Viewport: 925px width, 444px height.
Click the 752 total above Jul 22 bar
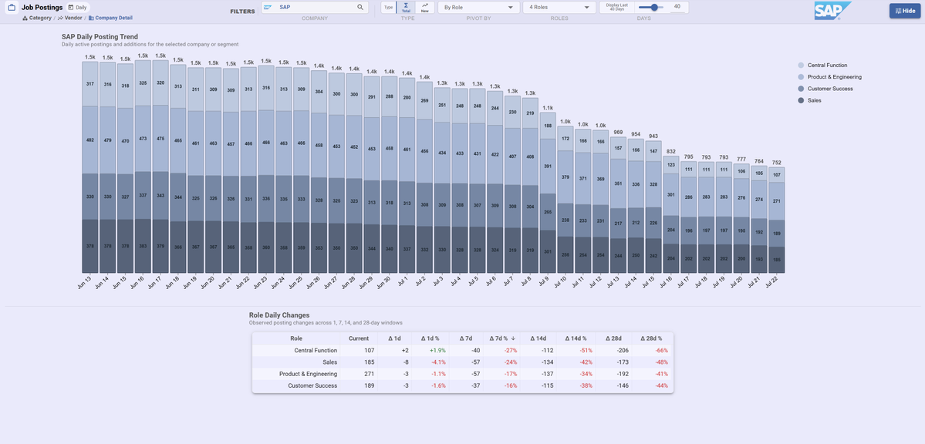pyautogui.click(x=776, y=163)
